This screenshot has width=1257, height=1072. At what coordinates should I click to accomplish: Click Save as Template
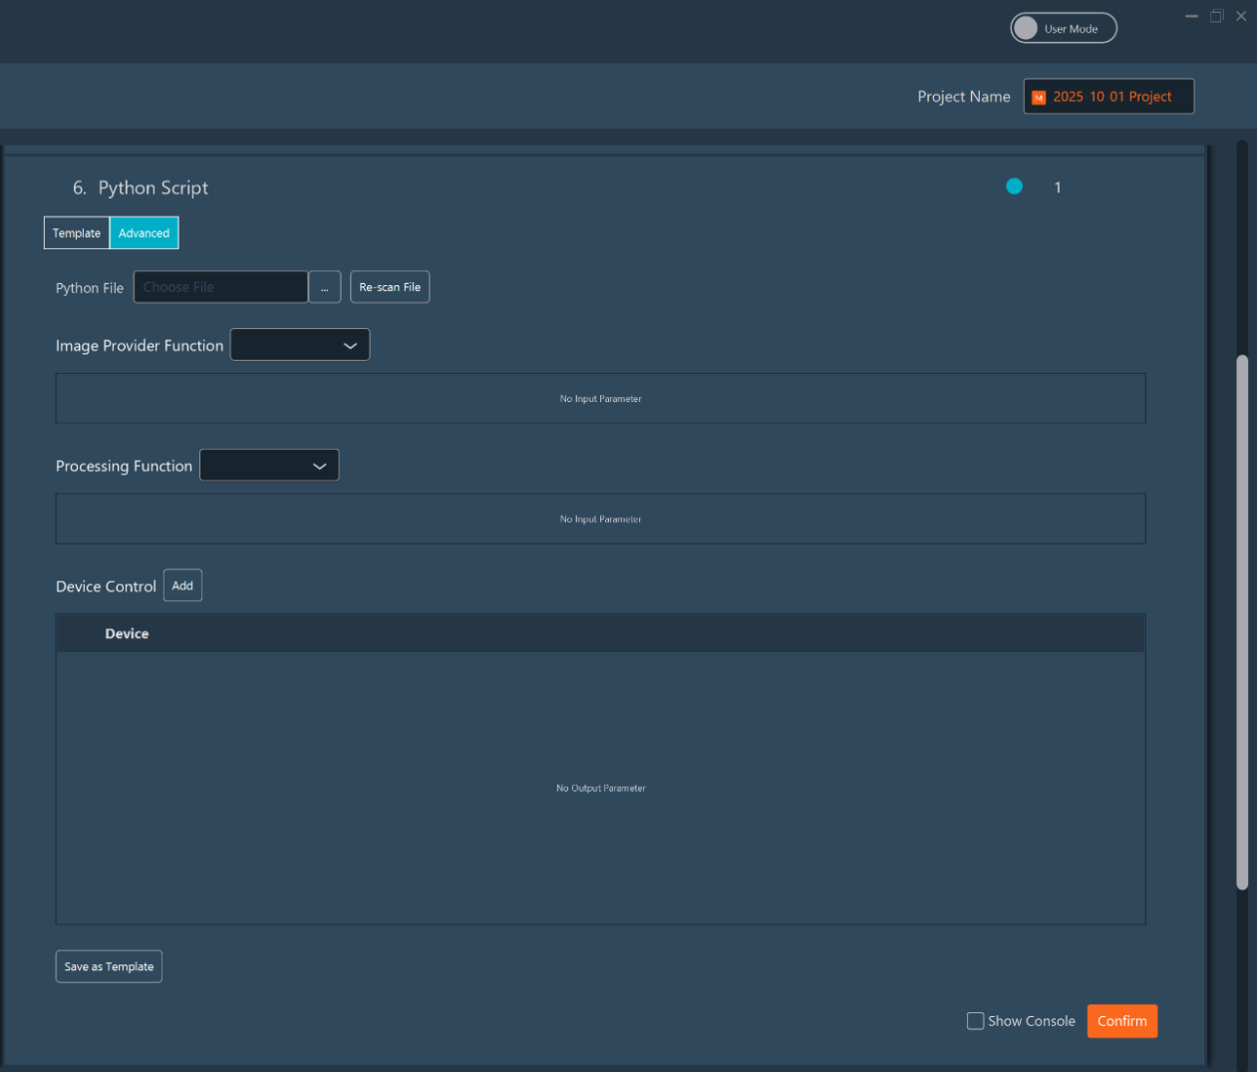109,965
